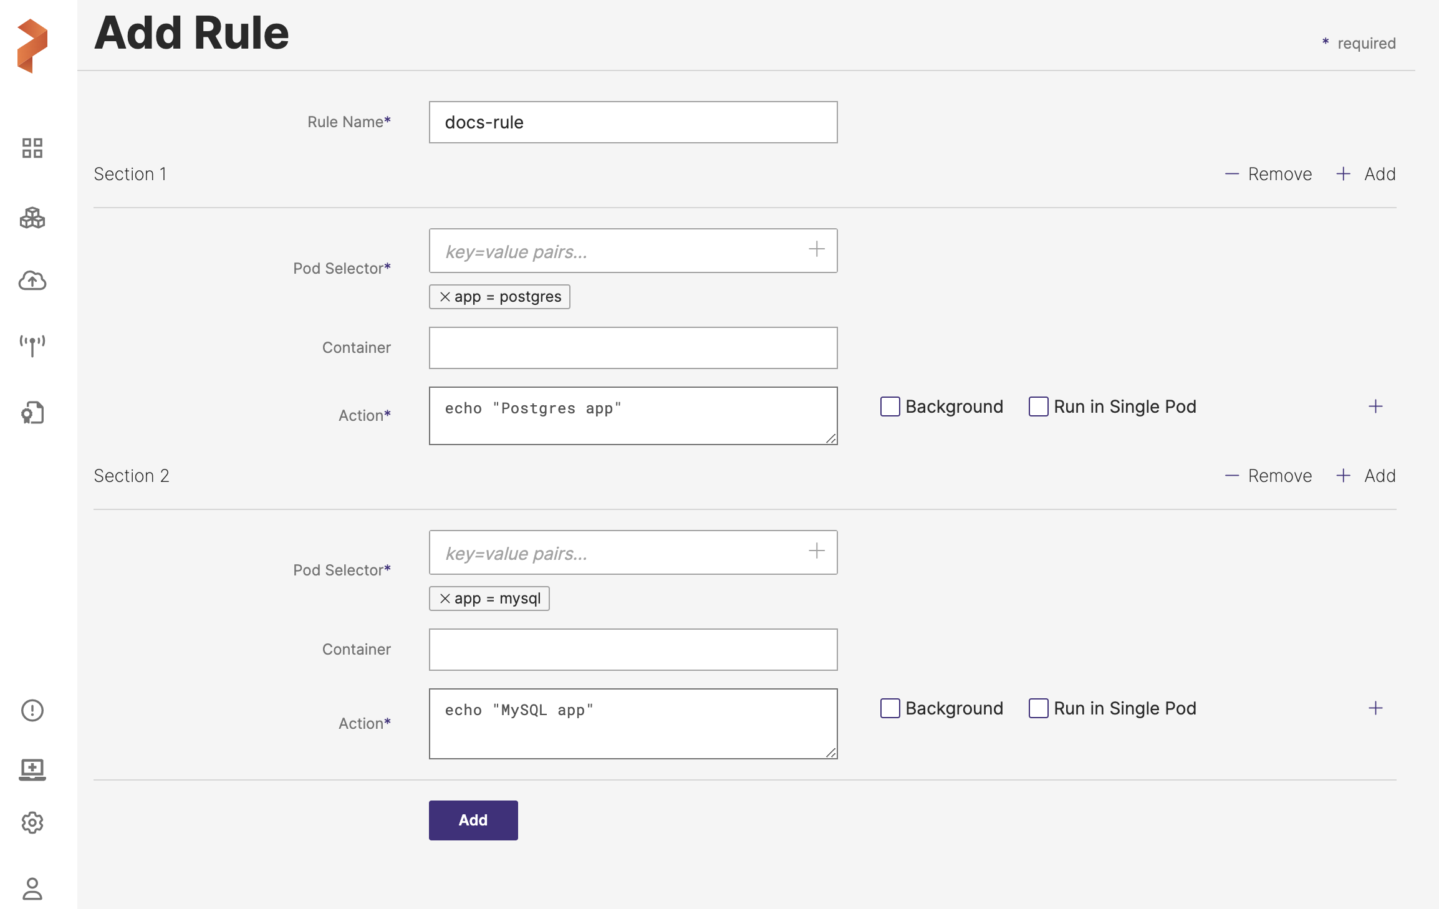Open the monitor plus icon in sidebar
The width and height of the screenshot is (1439, 909).
pos(32,769)
